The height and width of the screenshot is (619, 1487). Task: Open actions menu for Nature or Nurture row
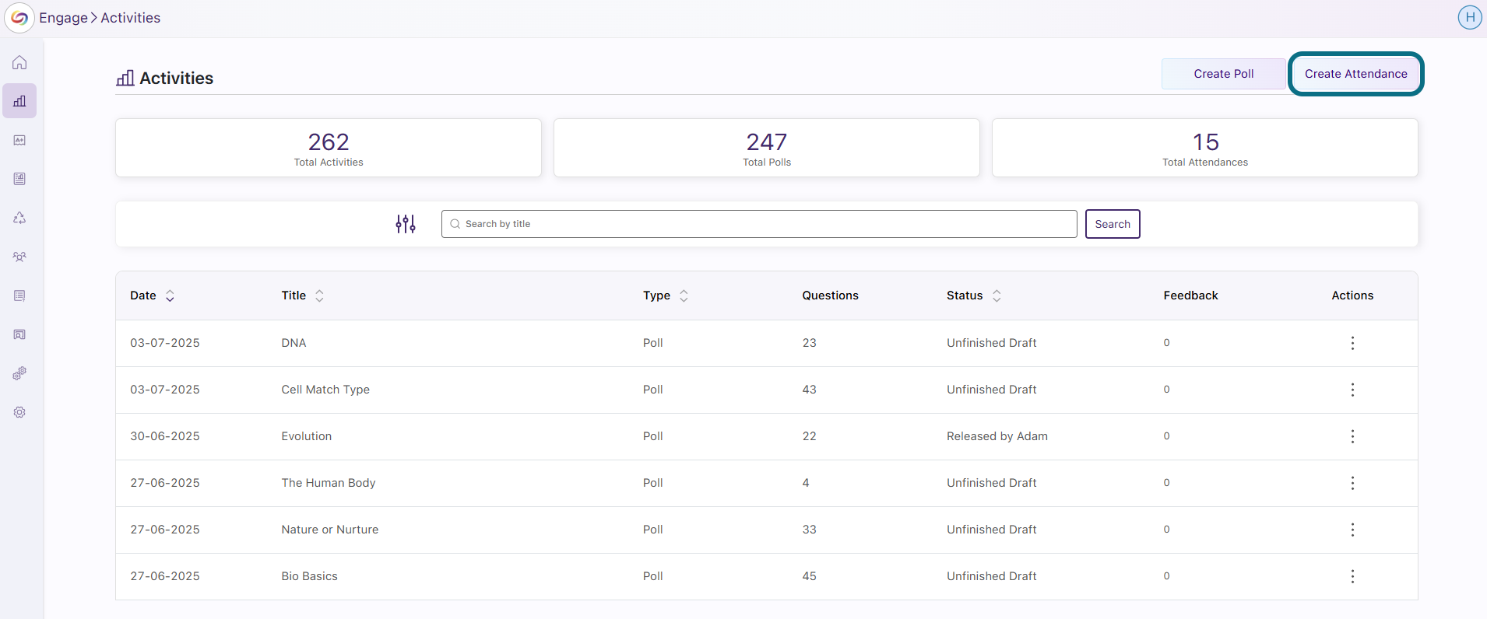point(1352,530)
